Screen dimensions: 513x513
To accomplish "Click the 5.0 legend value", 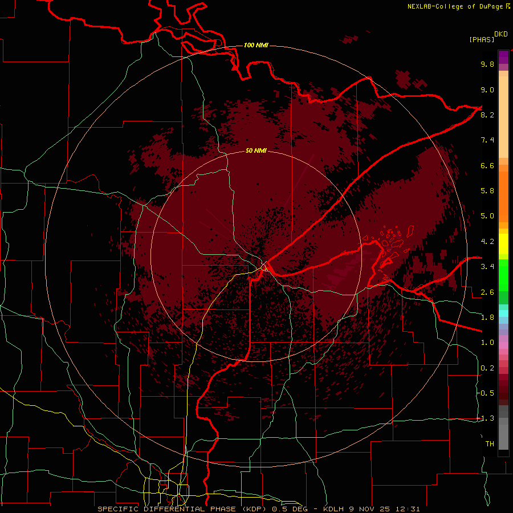I will point(487,216).
